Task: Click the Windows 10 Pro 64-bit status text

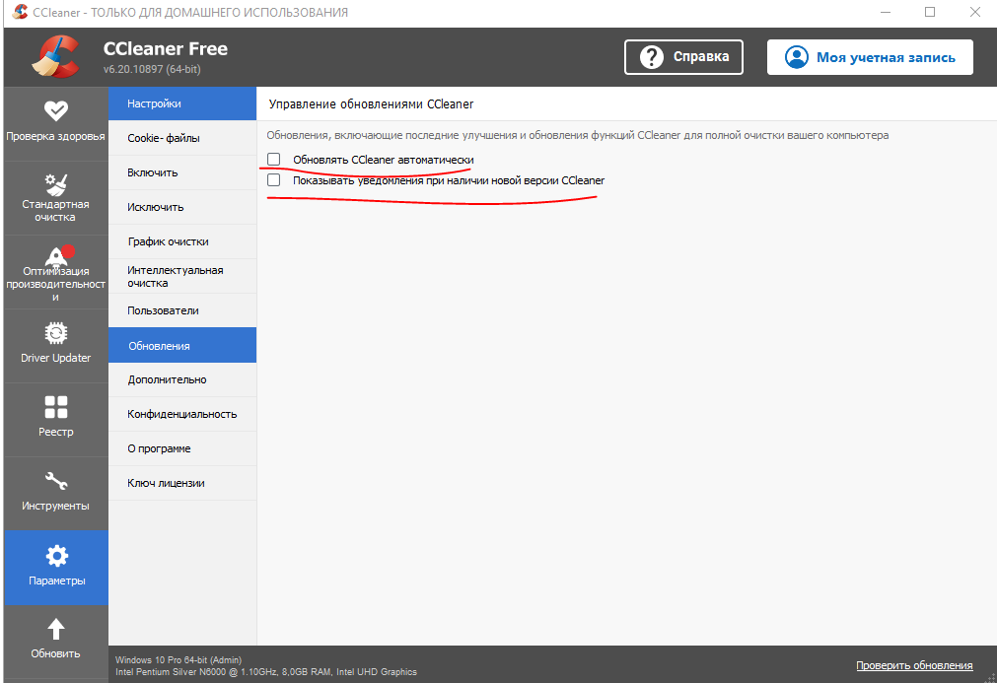Action: [x=178, y=660]
